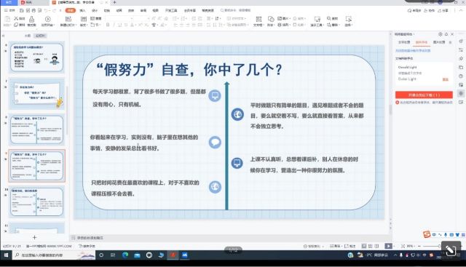
Task: Click the Paste clipboard icon
Action: pos(7,20)
